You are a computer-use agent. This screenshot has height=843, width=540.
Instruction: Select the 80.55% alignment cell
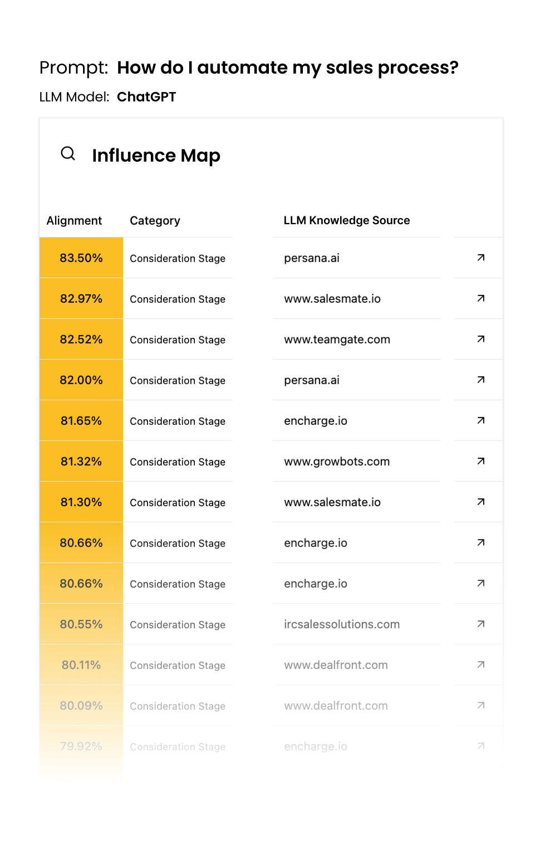point(81,624)
